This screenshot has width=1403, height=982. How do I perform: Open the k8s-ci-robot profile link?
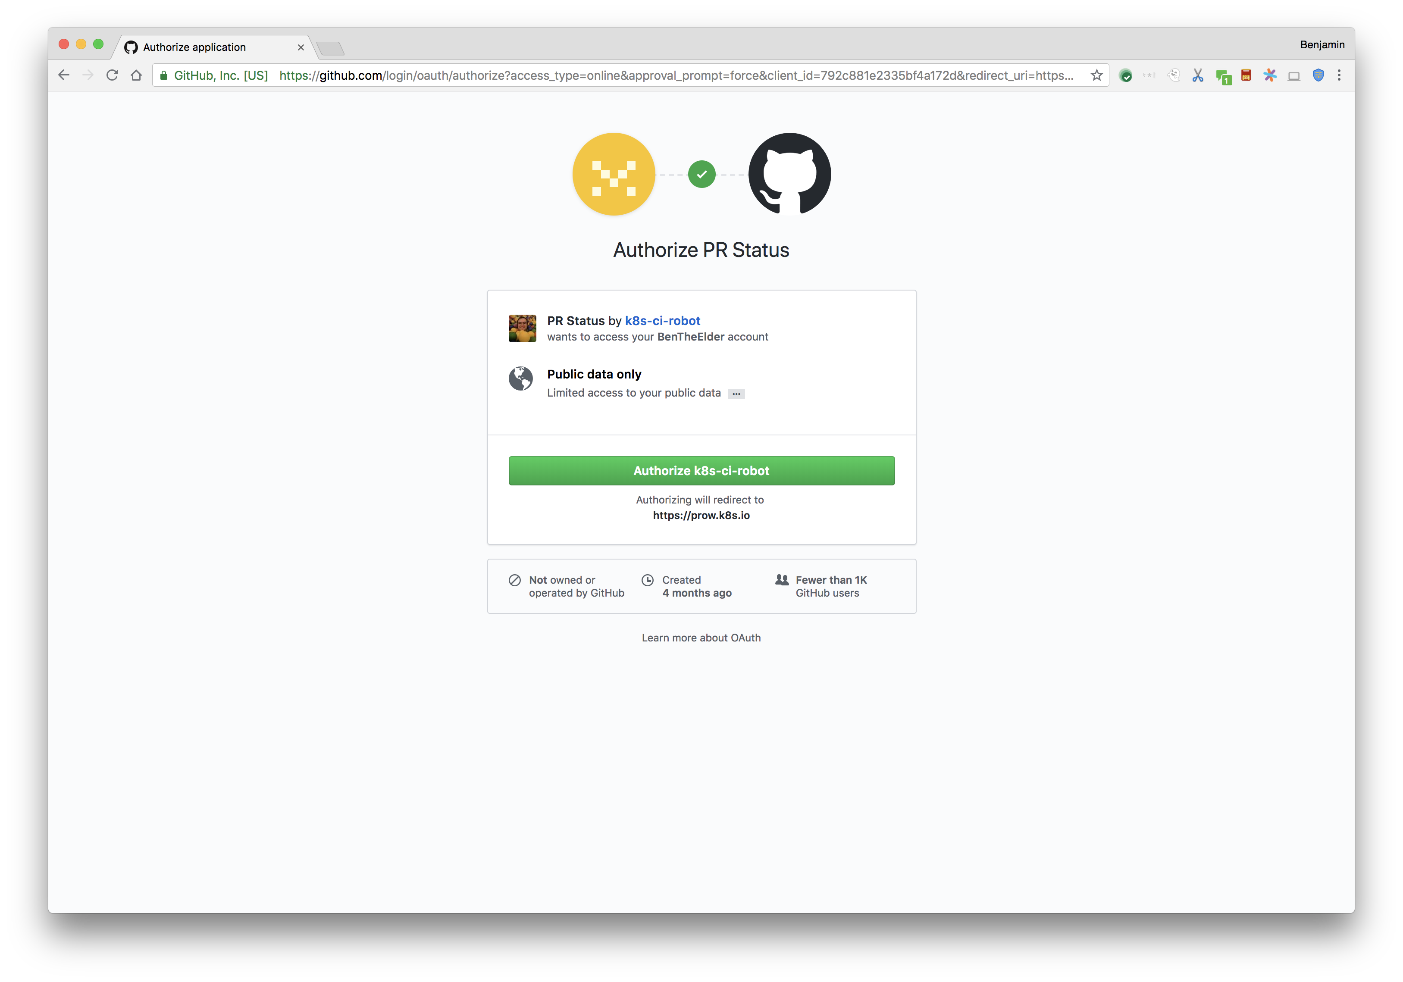click(x=662, y=320)
